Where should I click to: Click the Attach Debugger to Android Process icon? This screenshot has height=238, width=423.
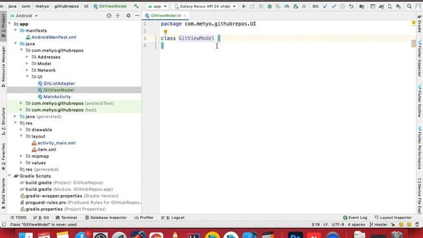coord(295,6)
